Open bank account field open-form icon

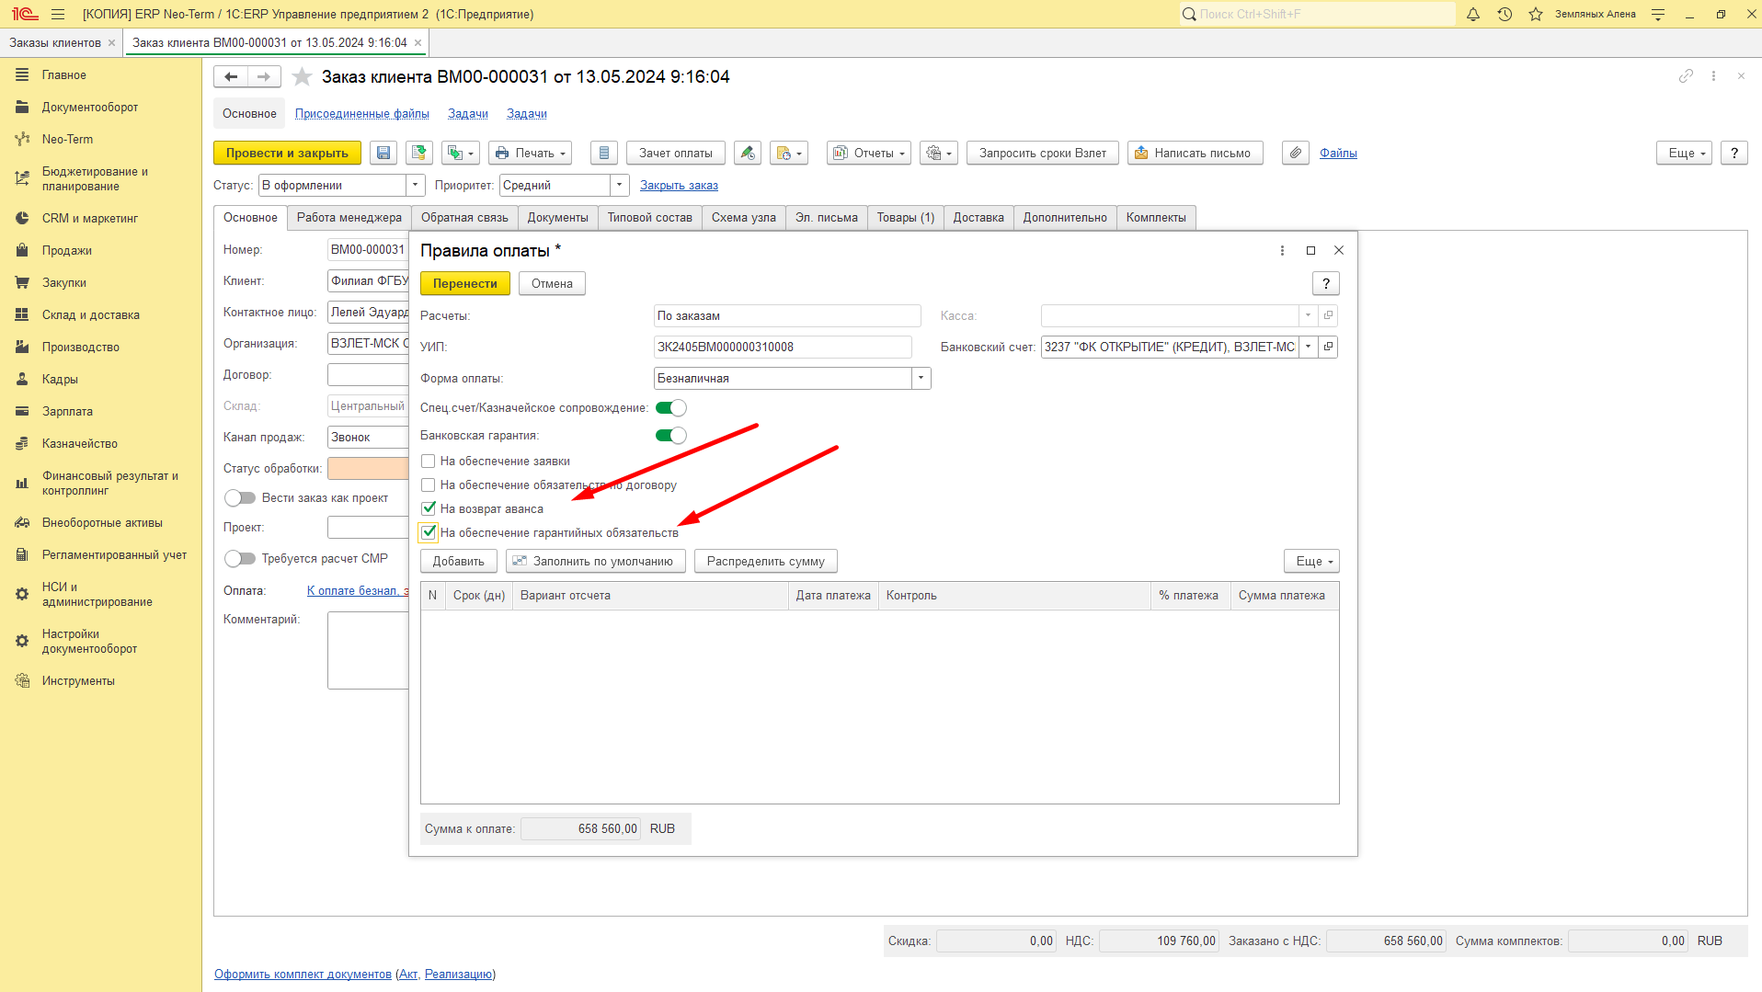[1328, 347]
